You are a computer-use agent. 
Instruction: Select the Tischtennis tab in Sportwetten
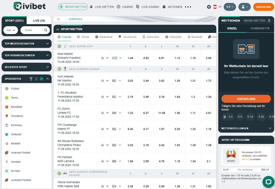pyautogui.click(x=127, y=37)
